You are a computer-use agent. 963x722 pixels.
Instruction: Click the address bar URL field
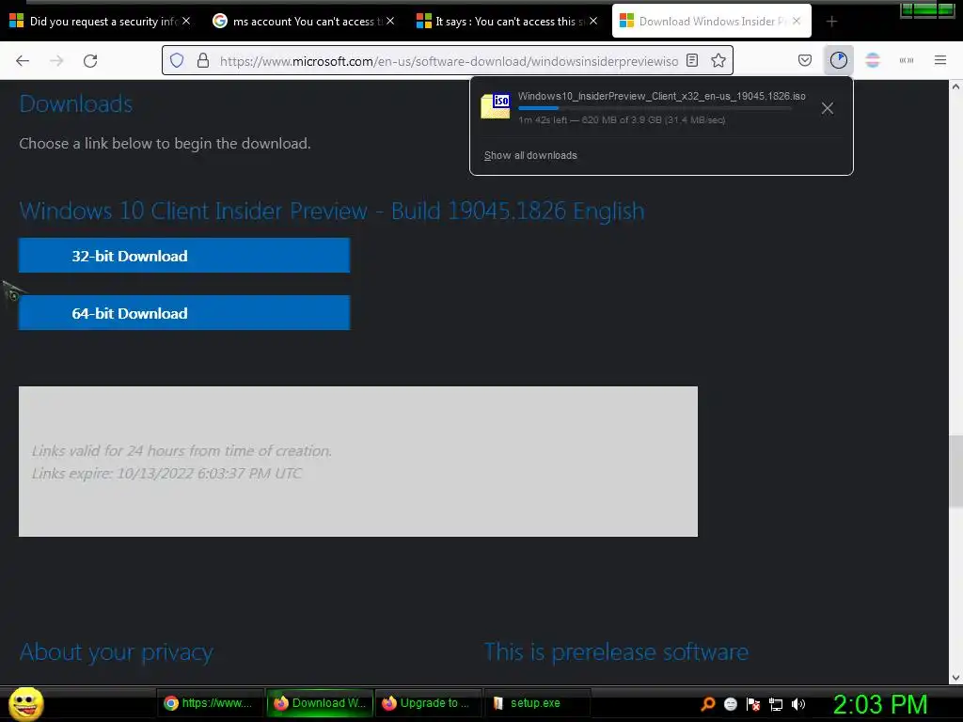click(449, 61)
